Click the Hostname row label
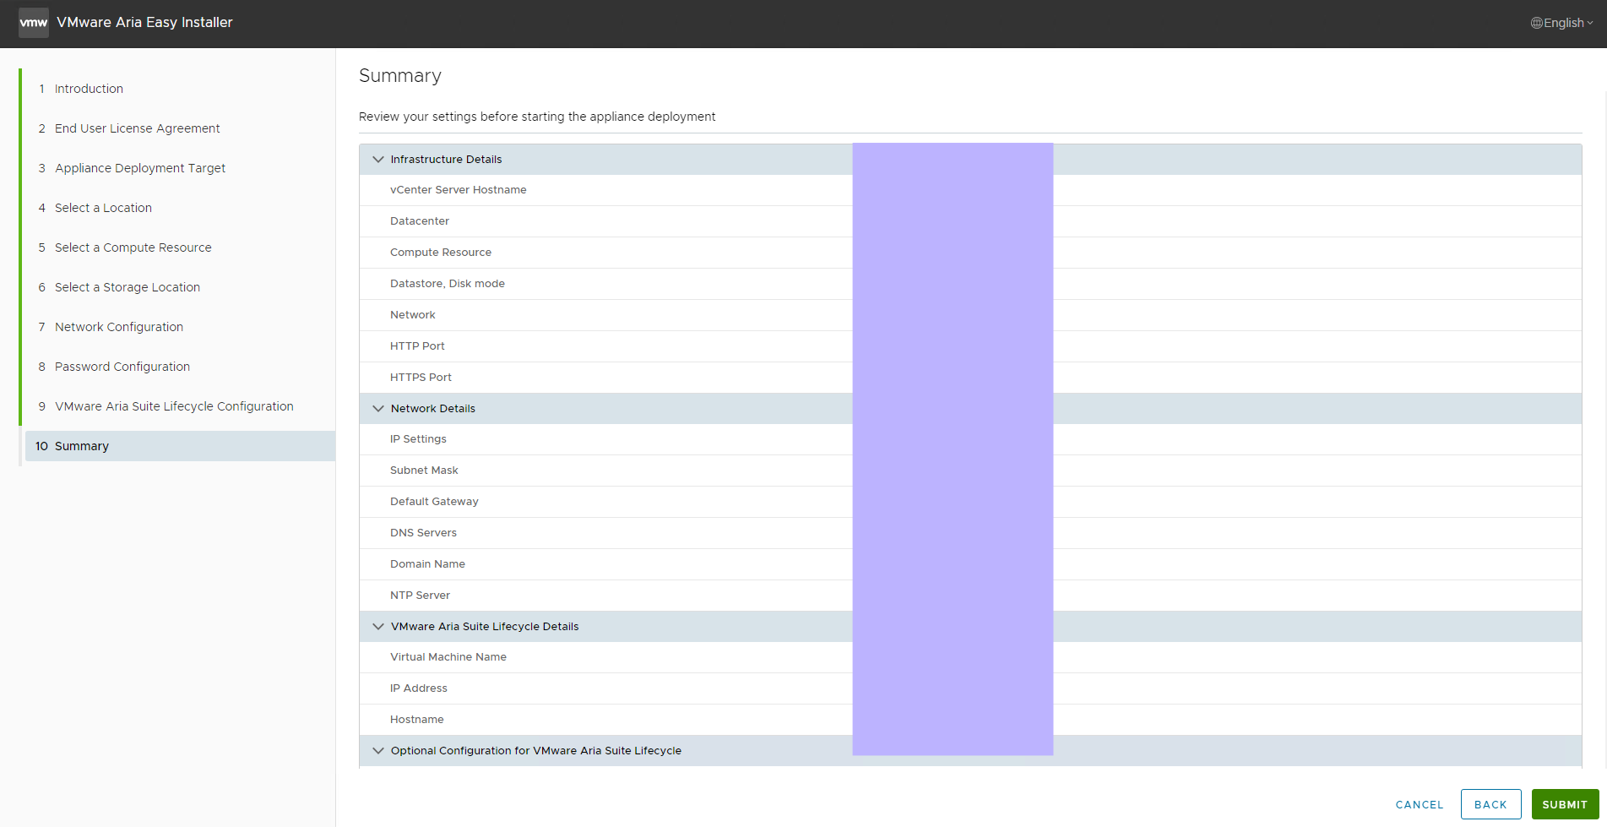 [417, 720]
